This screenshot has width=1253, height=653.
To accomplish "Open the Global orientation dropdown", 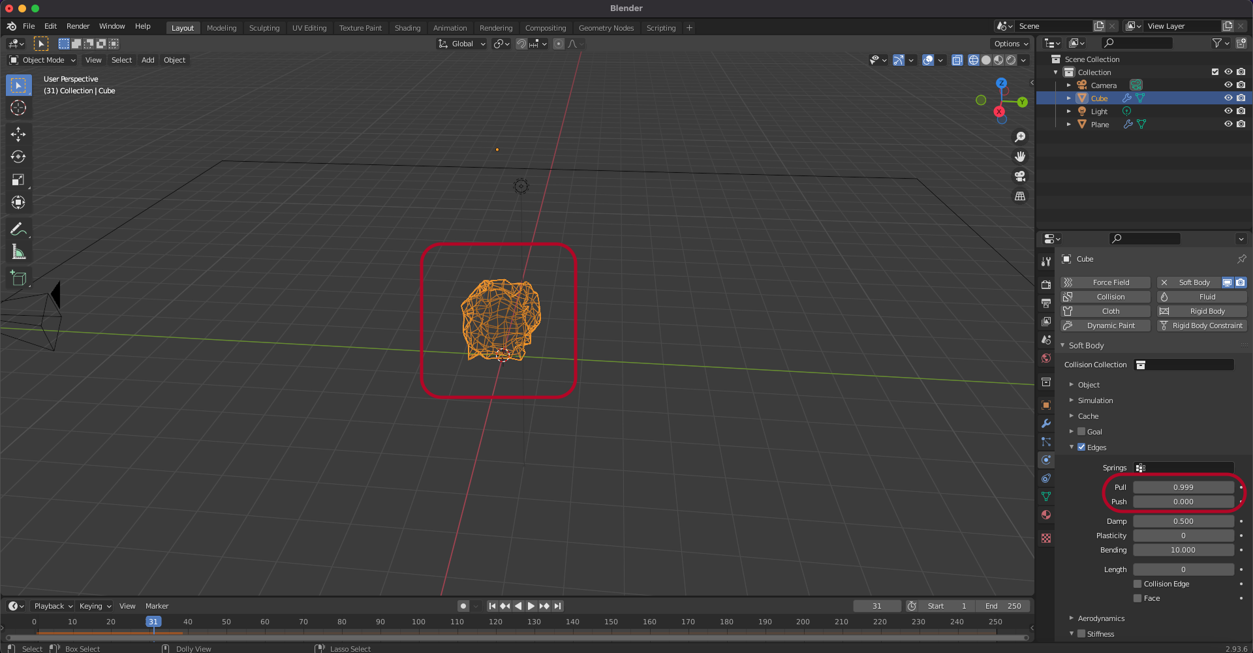I will pos(462,44).
